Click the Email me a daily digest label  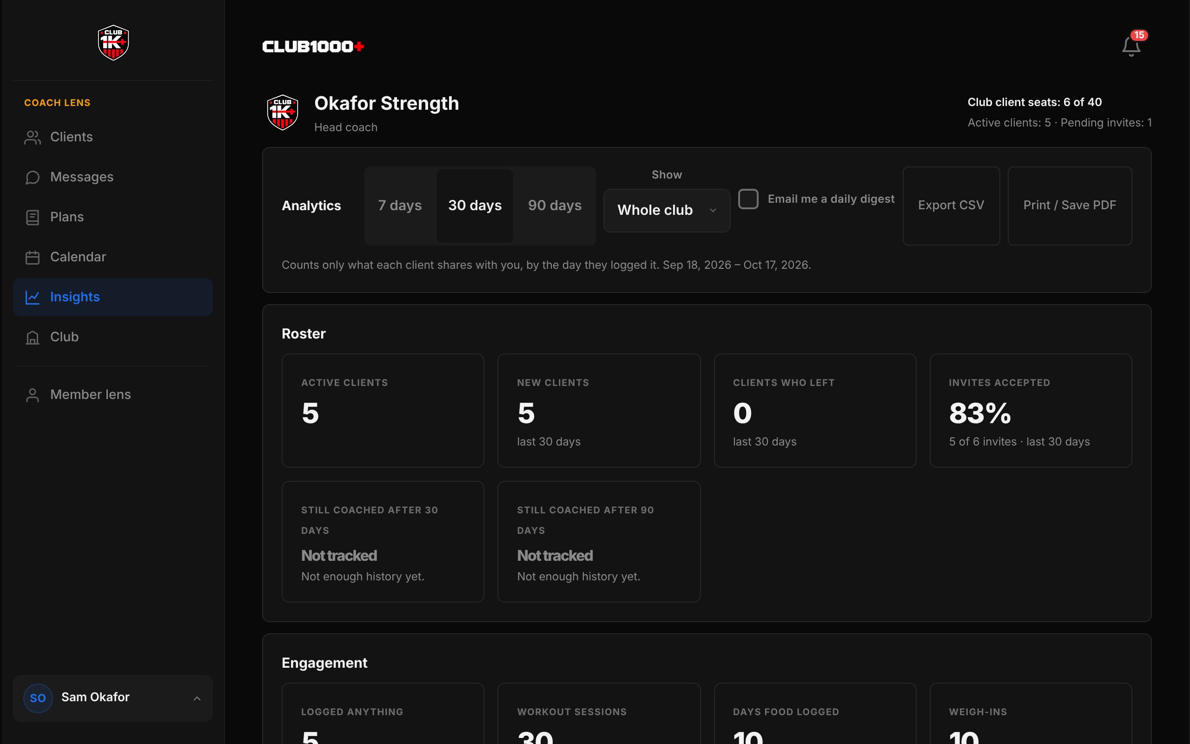(x=831, y=199)
